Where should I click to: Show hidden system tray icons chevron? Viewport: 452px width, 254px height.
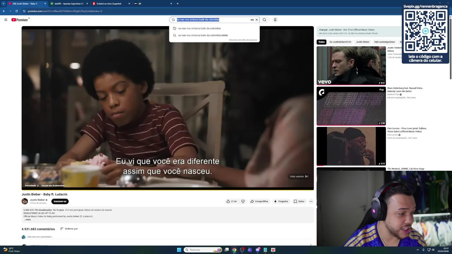[x=418, y=250]
